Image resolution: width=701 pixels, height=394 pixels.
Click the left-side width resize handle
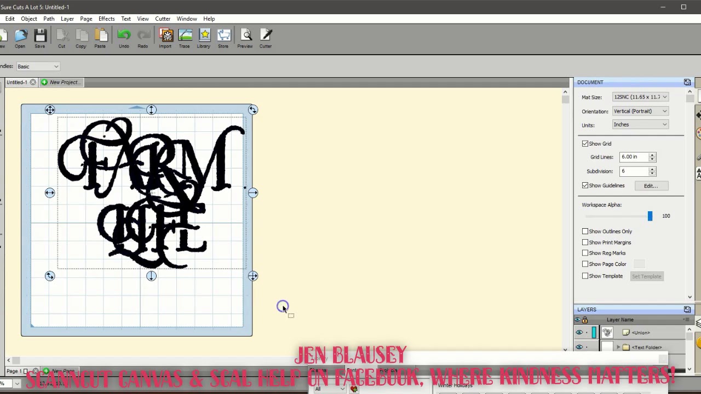pyautogui.click(x=50, y=193)
